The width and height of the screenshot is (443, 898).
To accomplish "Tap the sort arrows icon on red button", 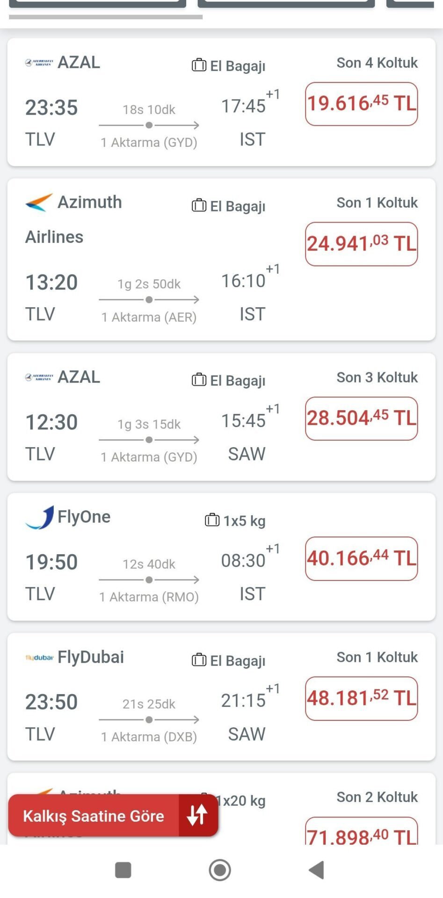I will 197,815.
